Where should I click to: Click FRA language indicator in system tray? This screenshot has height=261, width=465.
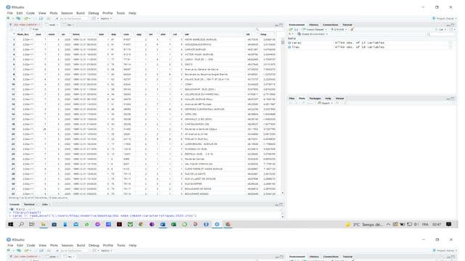click(x=425, y=224)
